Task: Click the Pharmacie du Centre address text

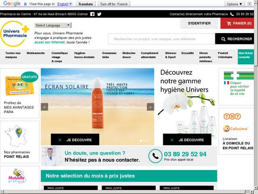Action: tap(44, 14)
